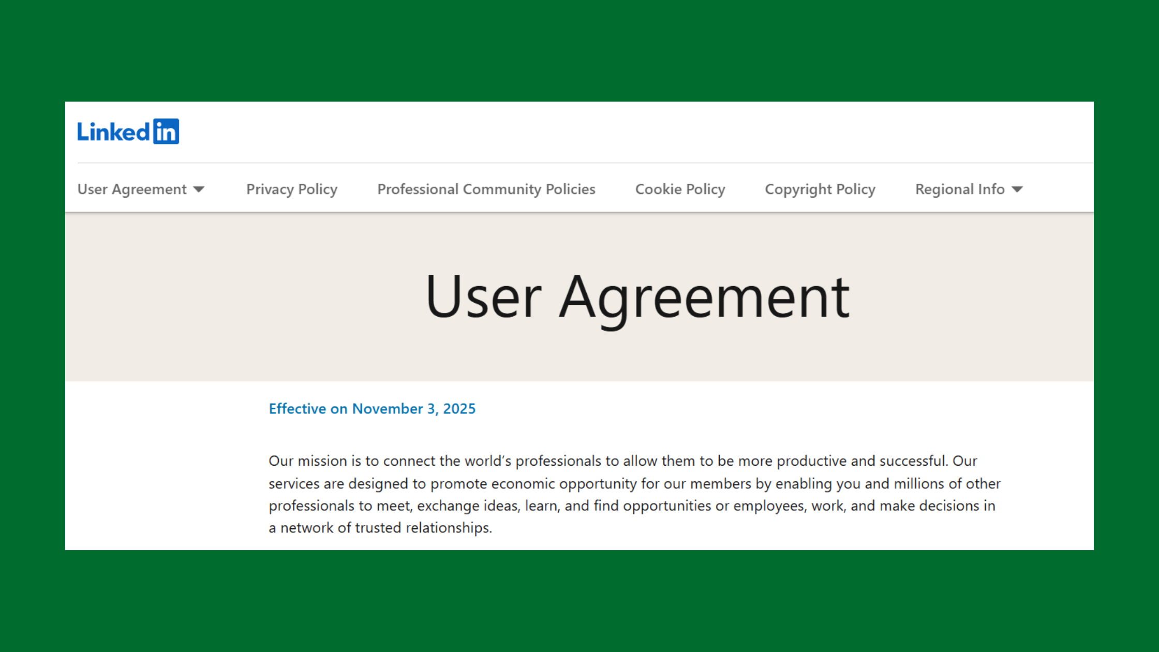Screen dimensions: 1159x652
Task: Click the LinkedIn logo
Action: point(128,131)
